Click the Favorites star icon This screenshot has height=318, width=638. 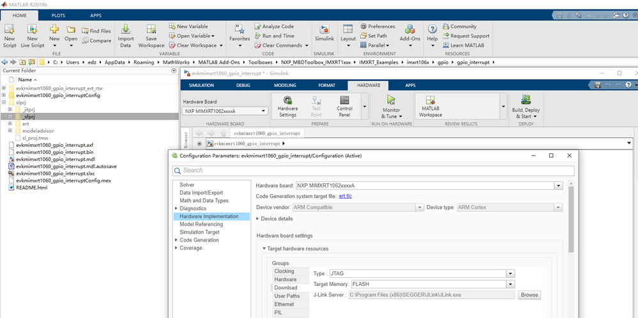tap(239, 29)
